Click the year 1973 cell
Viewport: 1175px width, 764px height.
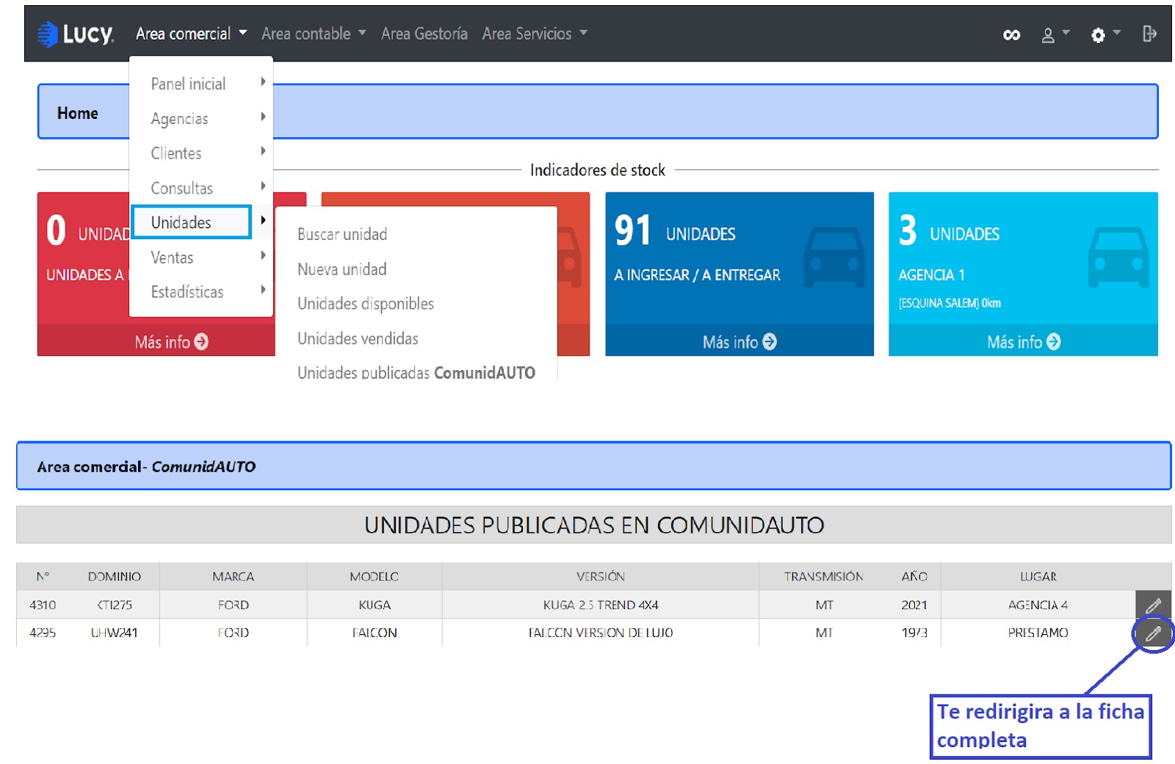point(915,633)
